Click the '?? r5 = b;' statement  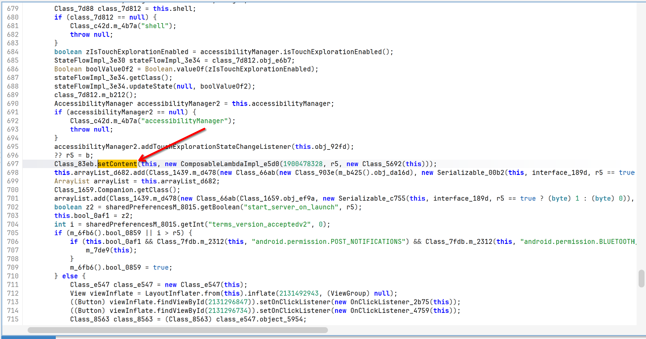coord(74,155)
